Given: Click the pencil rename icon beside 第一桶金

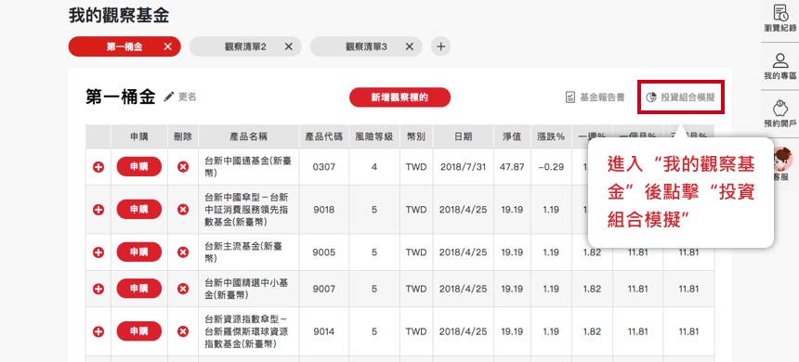Looking at the screenshot, I should [x=169, y=97].
